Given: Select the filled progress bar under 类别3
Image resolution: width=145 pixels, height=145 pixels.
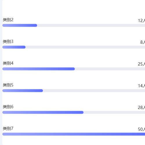Looking at the screenshot, I should pos(14,47).
